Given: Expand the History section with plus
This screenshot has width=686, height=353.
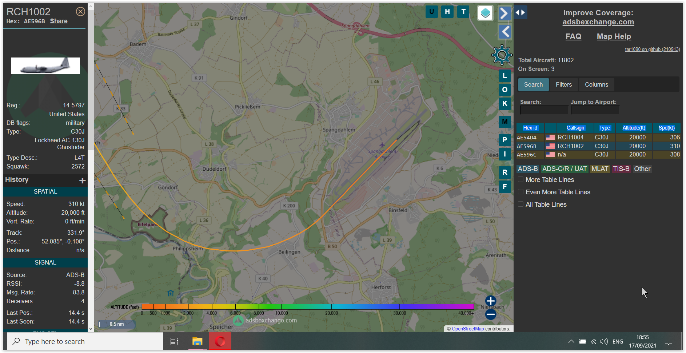Looking at the screenshot, I should [83, 181].
